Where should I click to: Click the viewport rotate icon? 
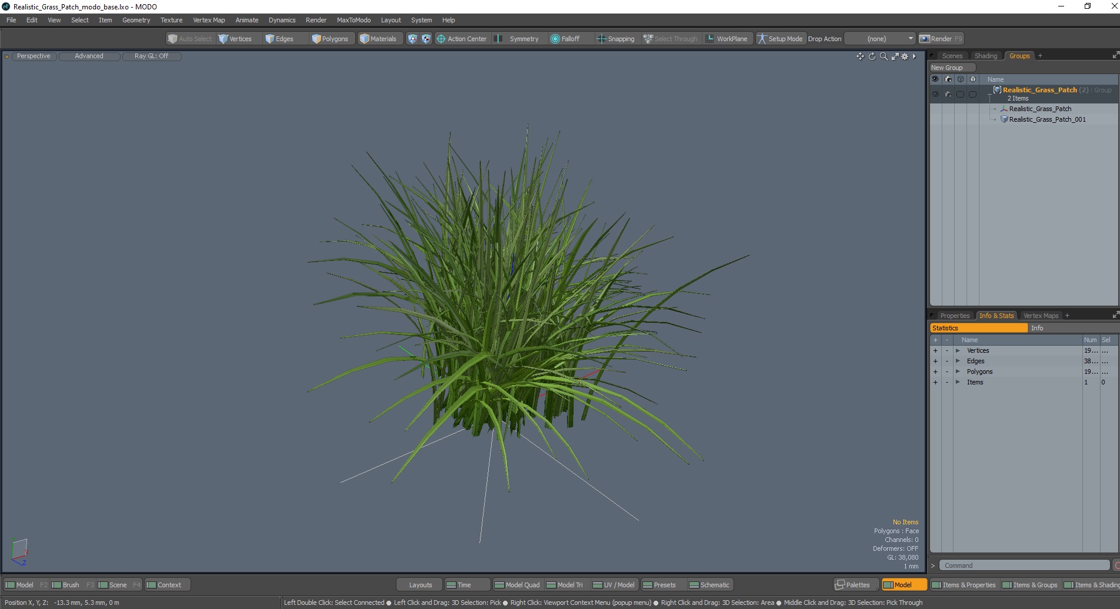point(872,56)
